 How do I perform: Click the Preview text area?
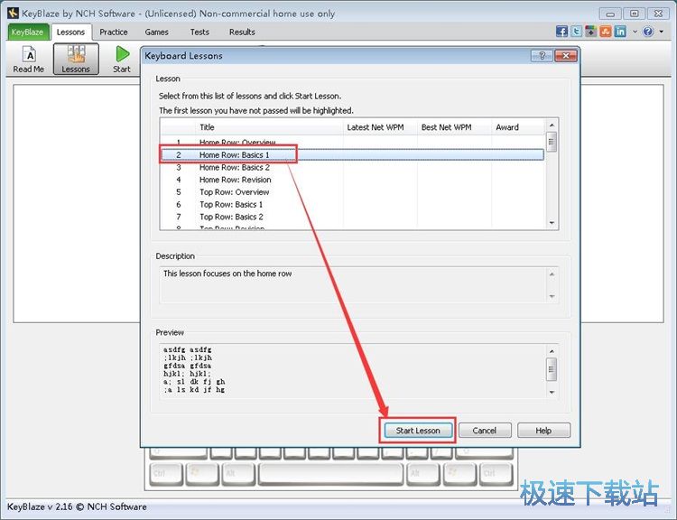(353, 371)
